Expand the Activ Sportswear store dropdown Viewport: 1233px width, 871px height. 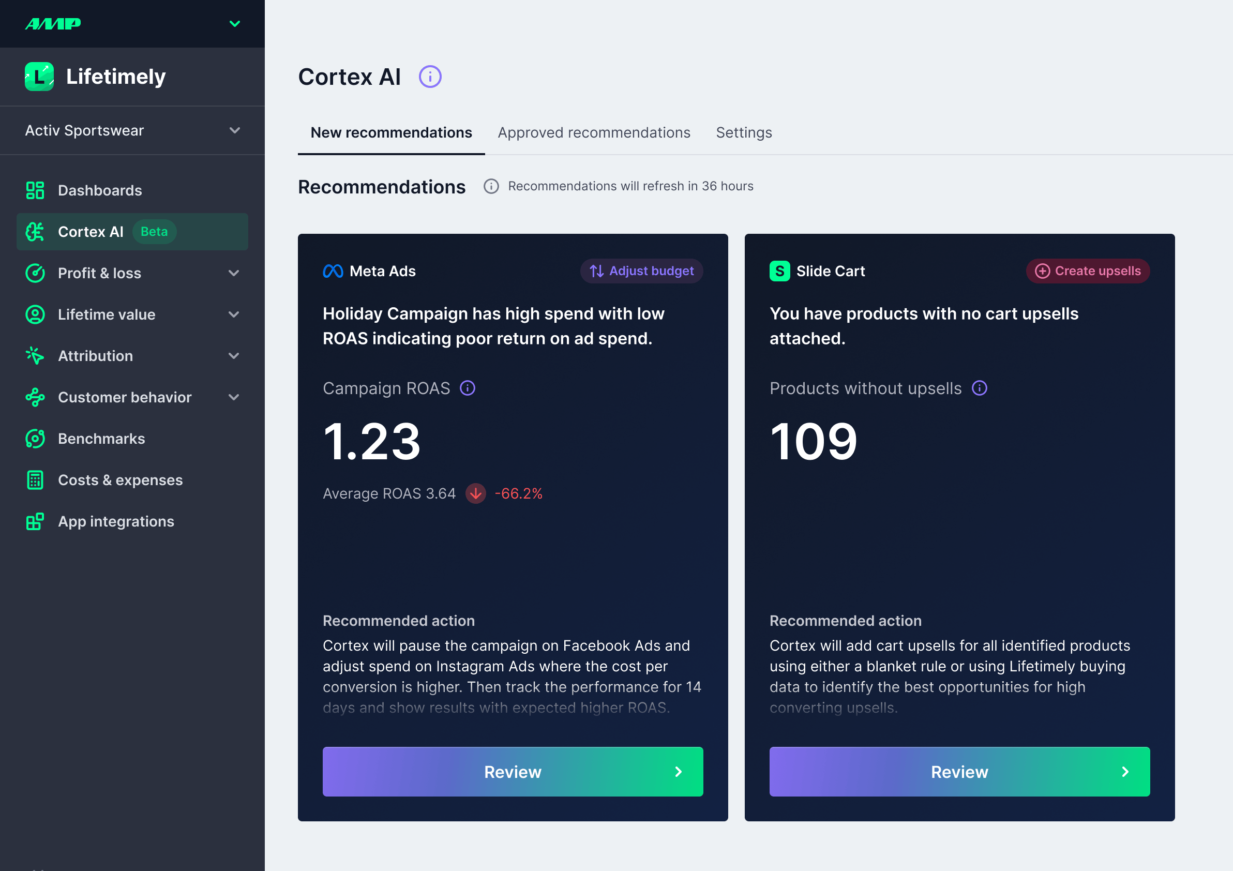tap(234, 130)
